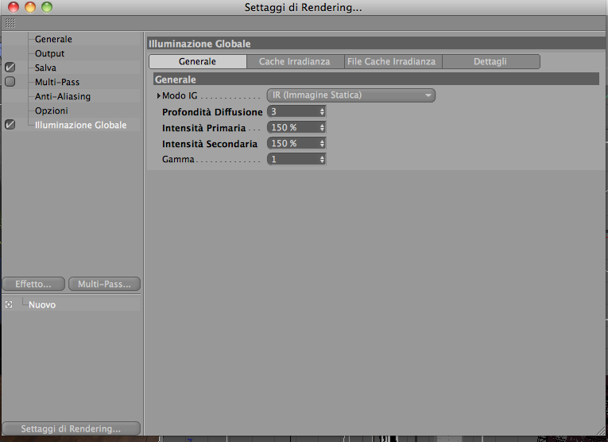Open the File Cache Irradianza tab
The height and width of the screenshot is (442, 608).
393,62
